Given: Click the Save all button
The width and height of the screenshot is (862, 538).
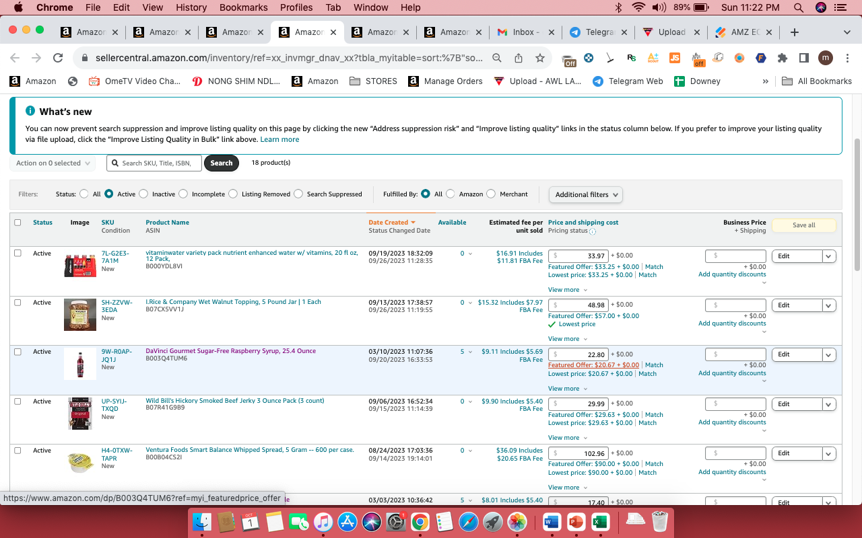Looking at the screenshot, I should [803, 225].
